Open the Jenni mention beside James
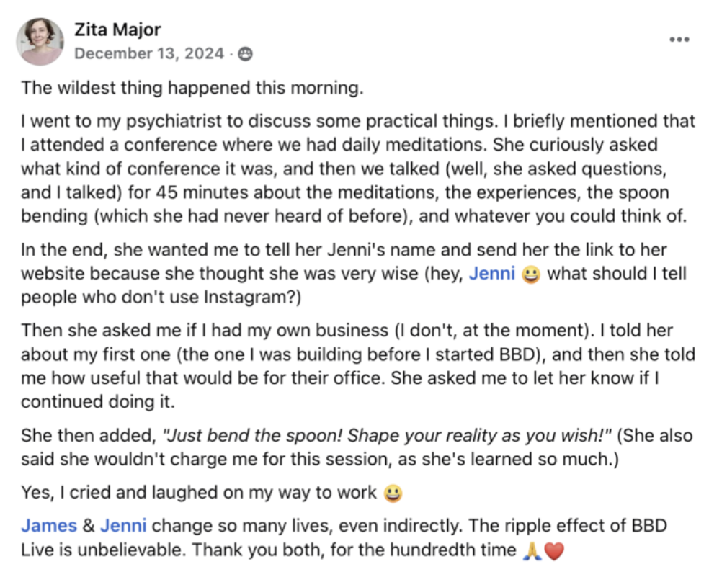 [x=124, y=525]
